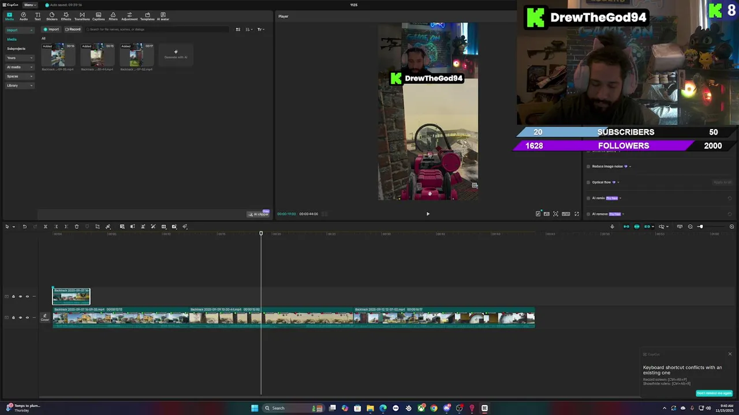Open the Adjustment panel
The width and height of the screenshot is (739, 415).
(x=129, y=16)
